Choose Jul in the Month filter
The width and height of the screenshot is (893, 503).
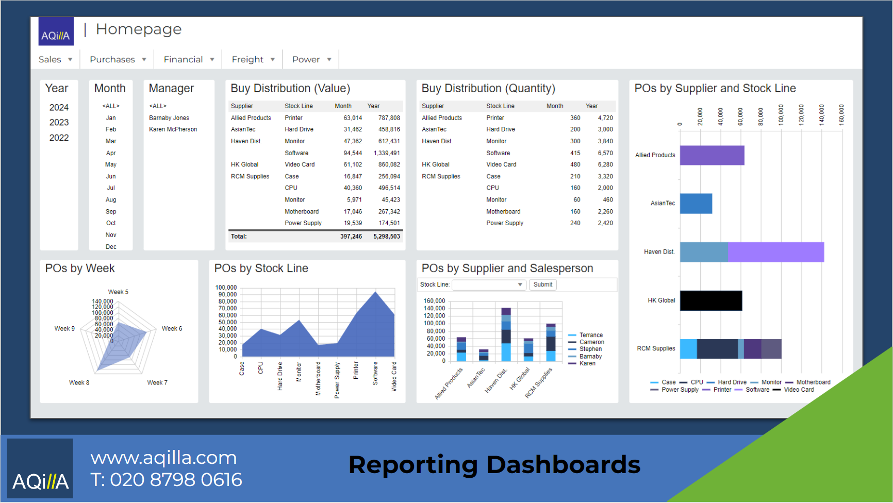(111, 188)
